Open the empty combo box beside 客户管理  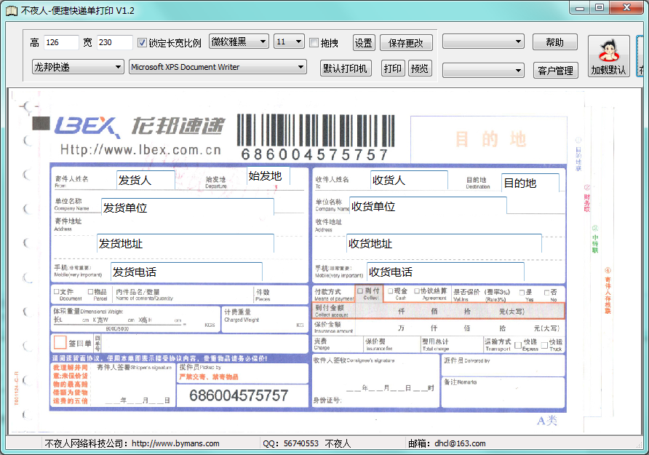pyautogui.click(x=483, y=71)
